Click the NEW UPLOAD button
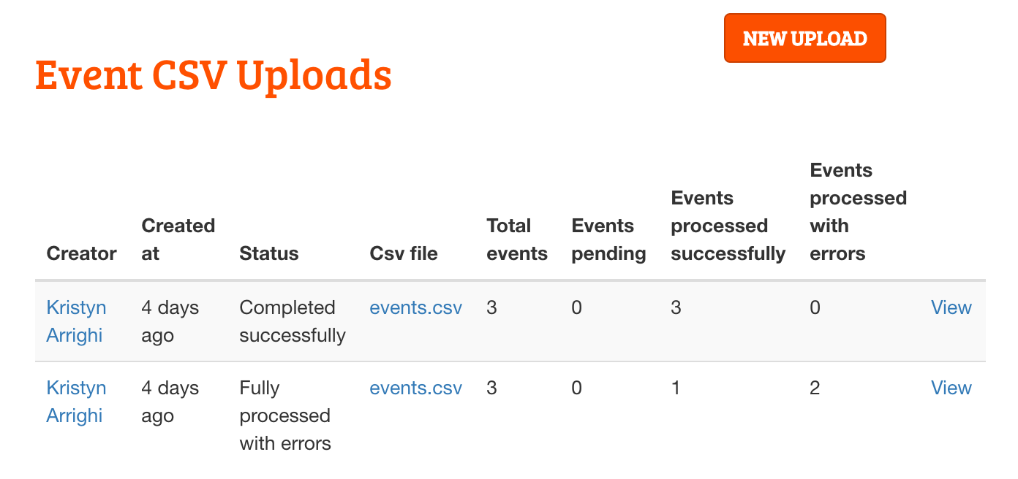The image size is (1018, 479). (804, 38)
